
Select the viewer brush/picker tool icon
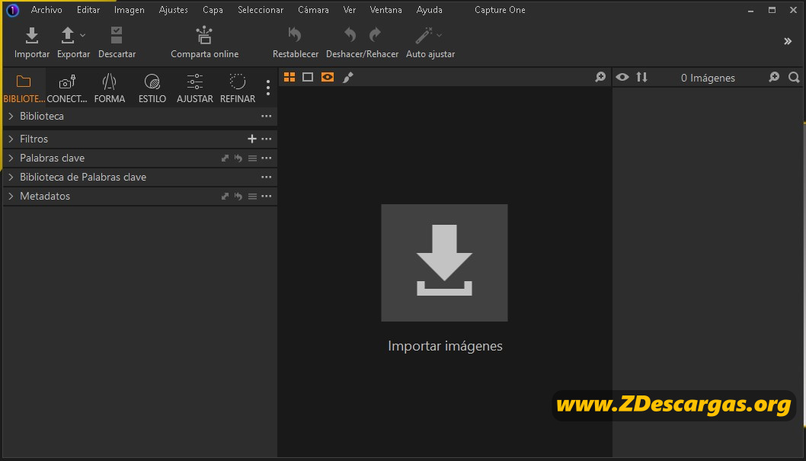[x=348, y=77]
